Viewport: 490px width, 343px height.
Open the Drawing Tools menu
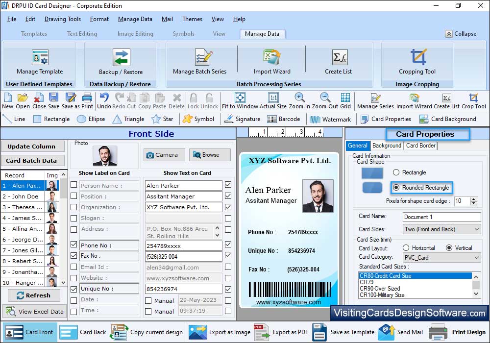tap(63, 19)
